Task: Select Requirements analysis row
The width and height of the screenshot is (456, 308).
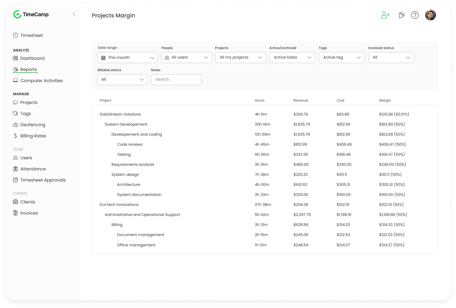Action: [265, 164]
